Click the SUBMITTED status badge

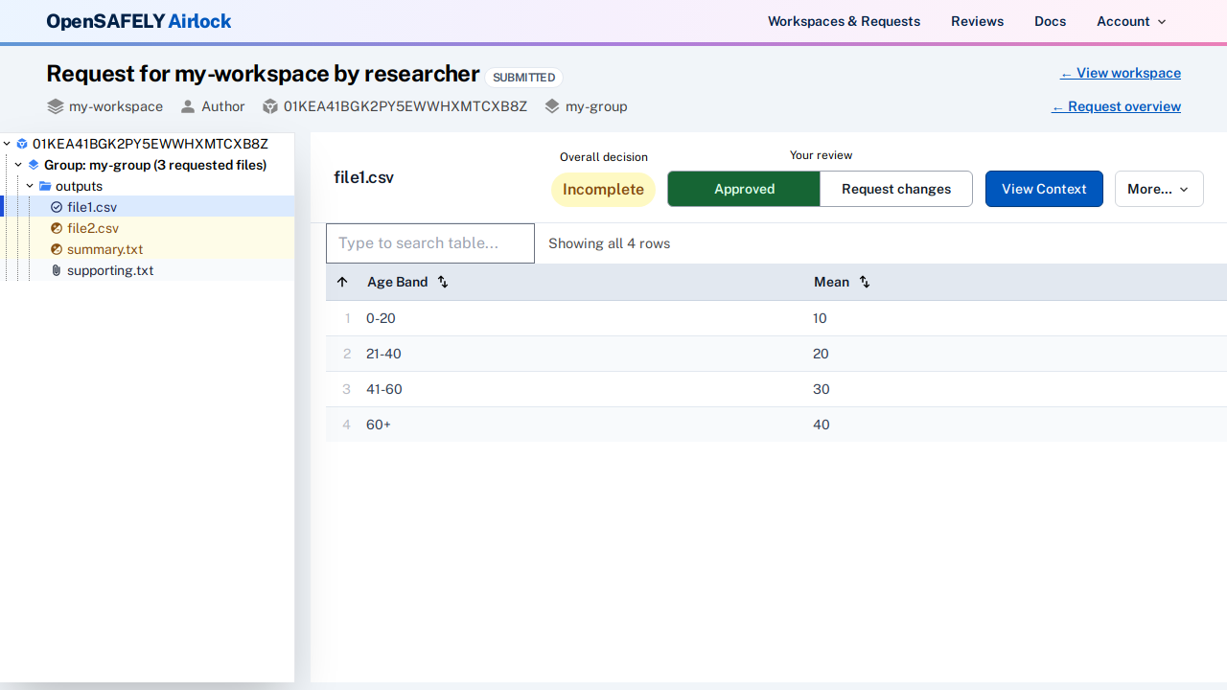(x=523, y=78)
